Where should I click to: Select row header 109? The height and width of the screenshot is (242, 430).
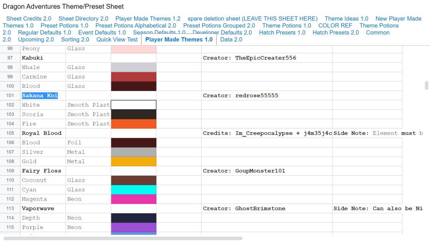coord(10,171)
